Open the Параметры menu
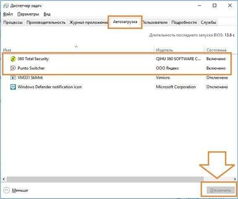This screenshot has width=238, height=199. coord(28,14)
